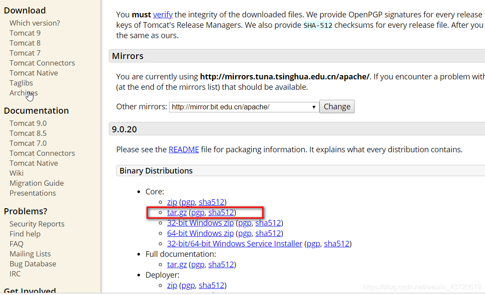This screenshot has width=485, height=295.
Task: Download the 64-bit Windows zip
Action: [x=200, y=233]
